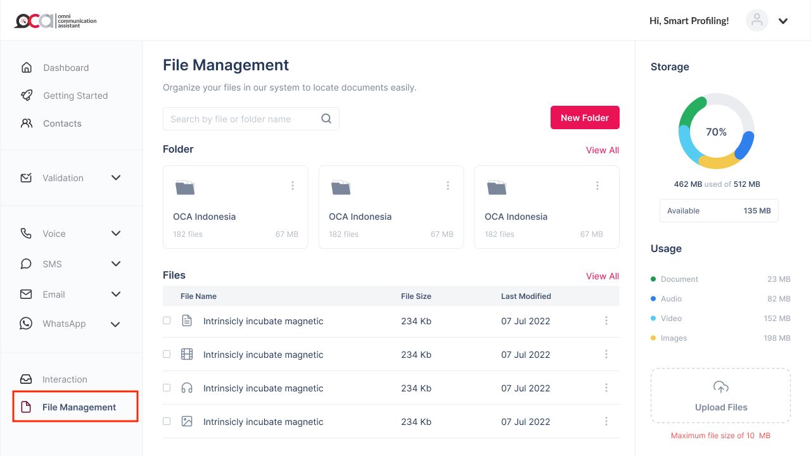Click View All next to Folder
The height and width of the screenshot is (456, 811).
602,150
